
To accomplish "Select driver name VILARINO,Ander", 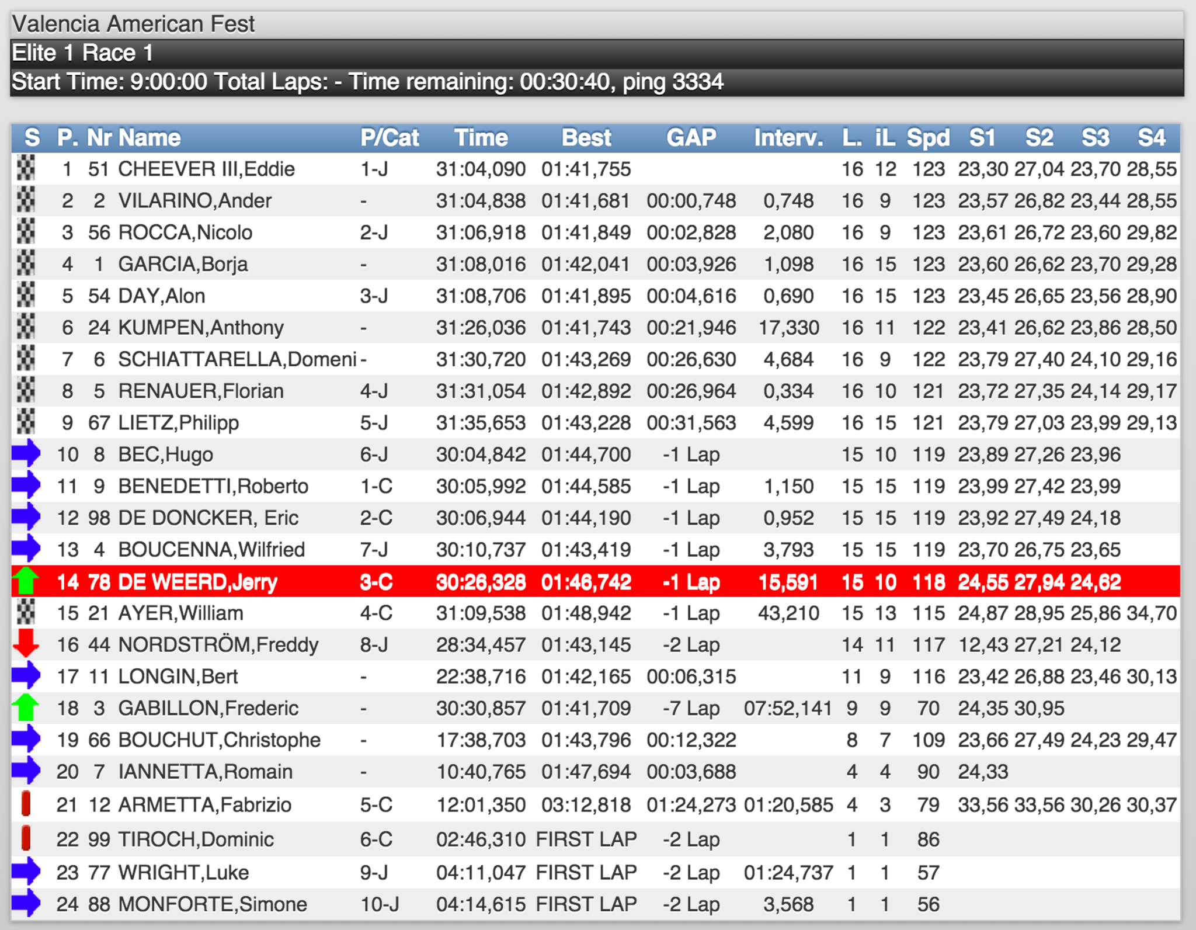I will coord(194,201).
